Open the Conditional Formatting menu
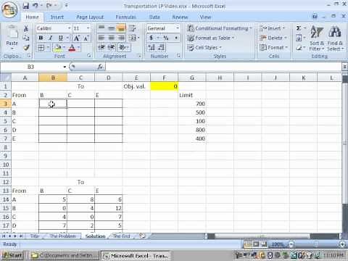 pos(220,28)
